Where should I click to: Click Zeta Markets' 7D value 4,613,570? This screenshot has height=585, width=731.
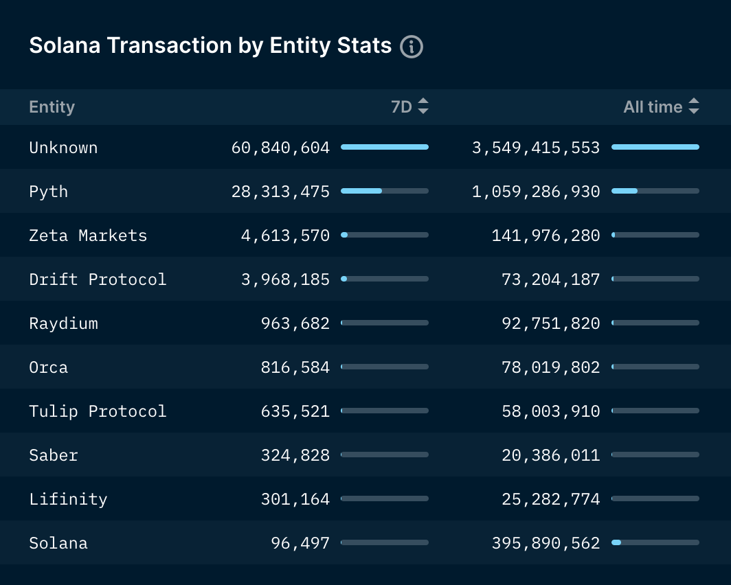pyautogui.click(x=285, y=236)
